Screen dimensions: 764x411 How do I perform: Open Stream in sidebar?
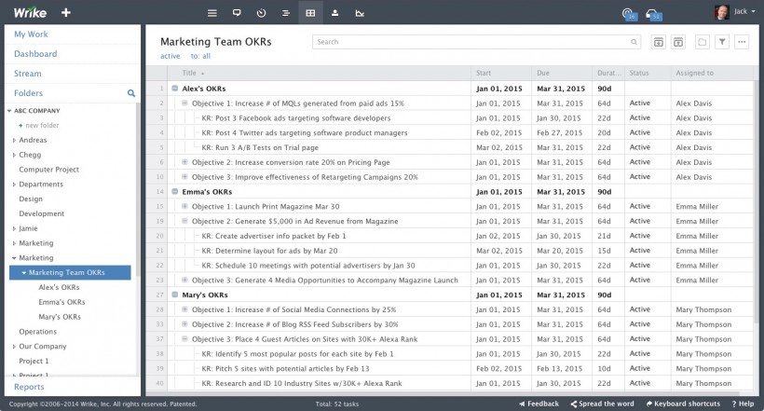click(28, 74)
